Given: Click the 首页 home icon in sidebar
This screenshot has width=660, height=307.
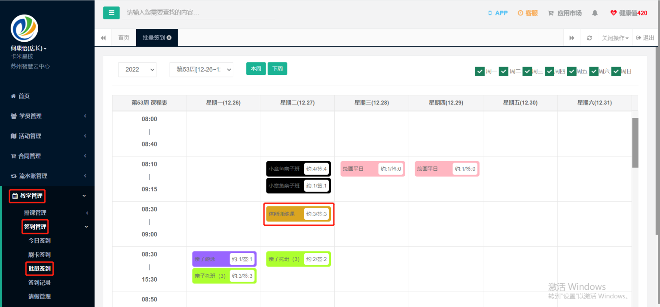Looking at the screenshot, I should [13, 96].
